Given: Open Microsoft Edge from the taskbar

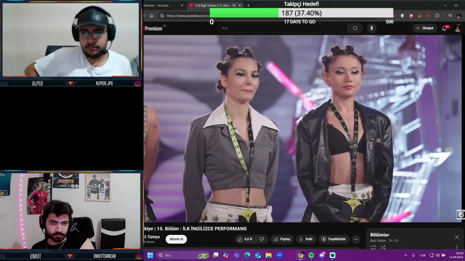Looking at the screenshot, I should click(x=247, y=255).
